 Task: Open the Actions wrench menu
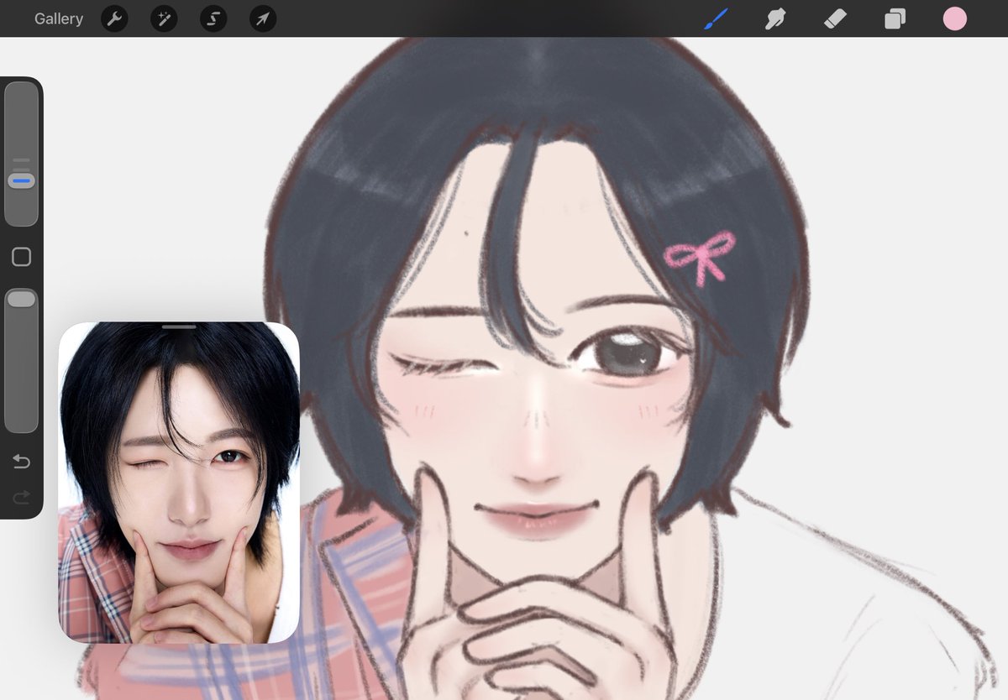(114, 18)
